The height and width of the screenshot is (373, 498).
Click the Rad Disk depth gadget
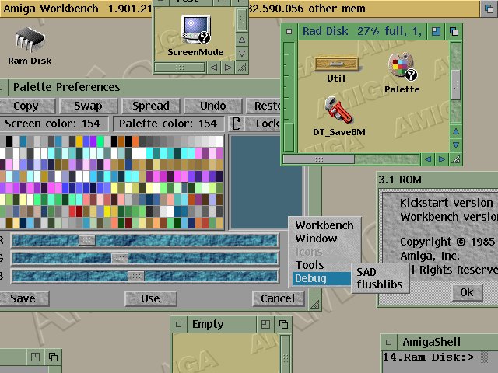453,32
